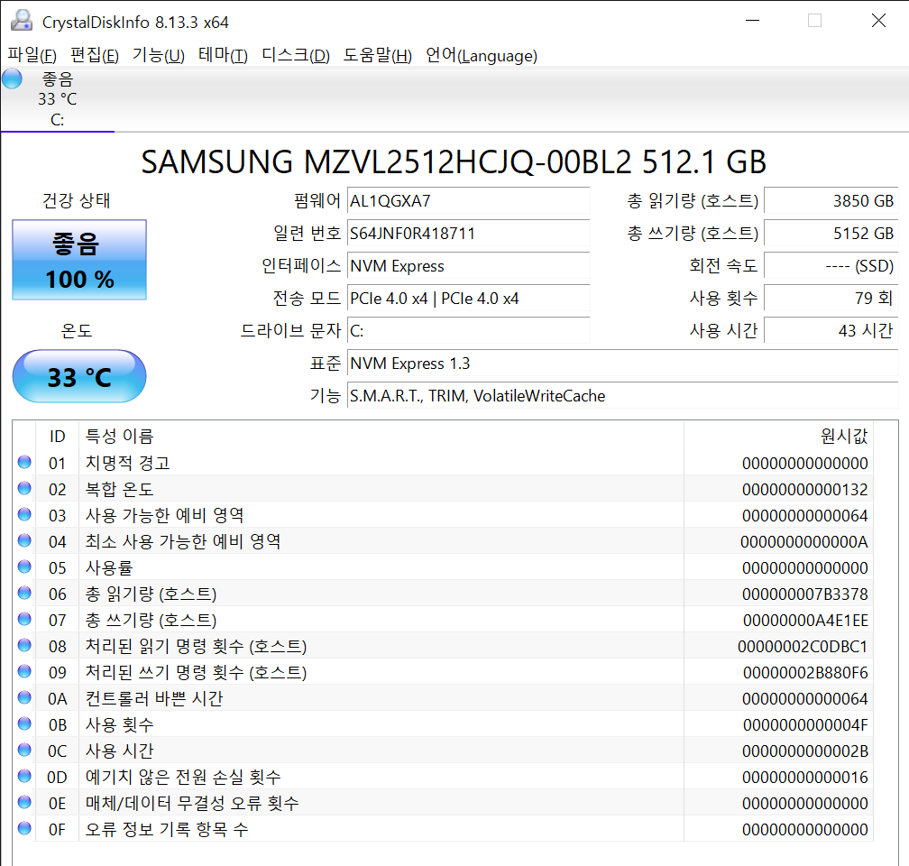The height and width of the screenshot is (866, 909).
Task: Click the drive title SAMSUNG MZVL2512HCJQ-00BL2 512.1 GB
Action: [x=454, y=161]
